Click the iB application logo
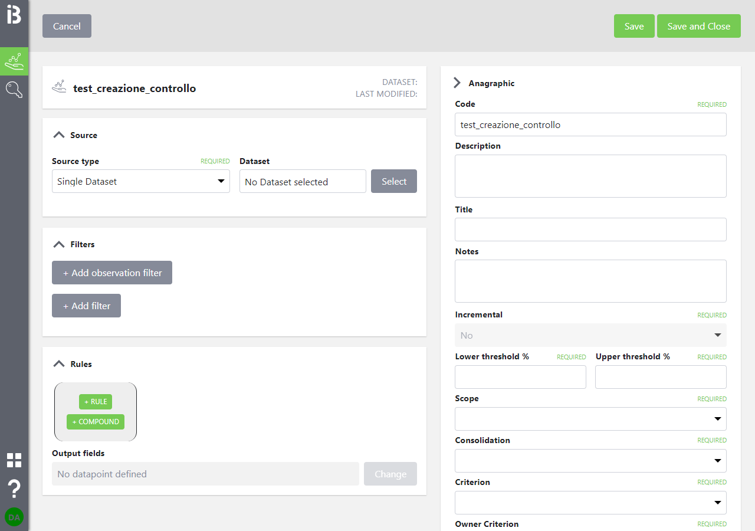755x531 pixels. (x=14, y=15)
